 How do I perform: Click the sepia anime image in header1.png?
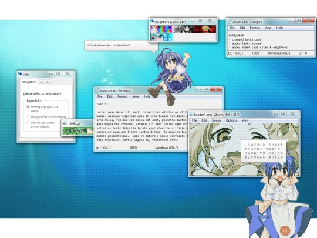[x=244, y=149]
